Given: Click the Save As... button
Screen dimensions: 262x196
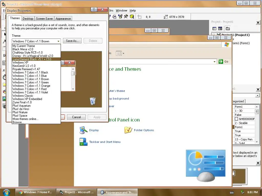Looking at the screenshot, I should [x=72, y=41].
